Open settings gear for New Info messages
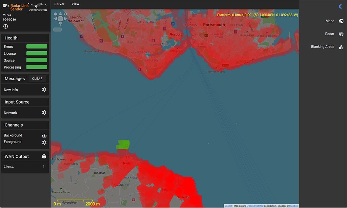The height and width of the screenshot is (208, 347). 44,90
